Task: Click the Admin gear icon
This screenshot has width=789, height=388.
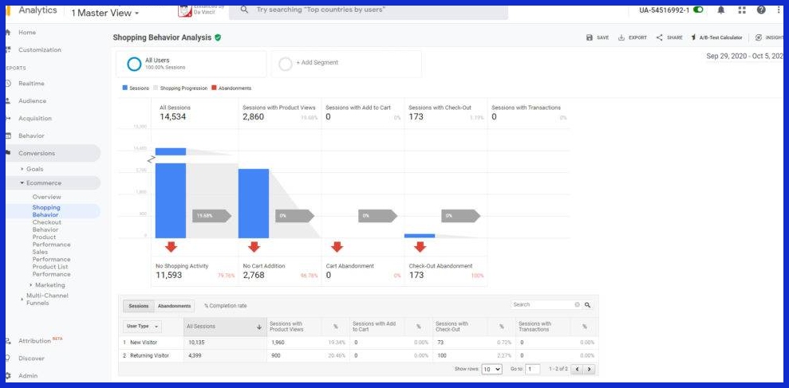Action: tap(8, 375)
